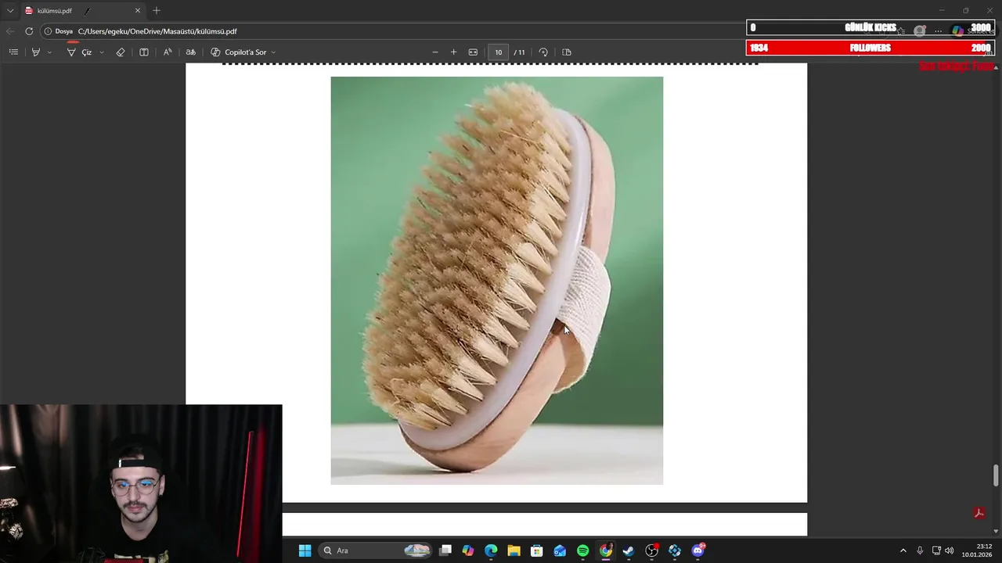Open OBS Studio from the taskbar
The width and height of the screenshot is (1002, 563).
pyautogui.click(x=651, y=550)
